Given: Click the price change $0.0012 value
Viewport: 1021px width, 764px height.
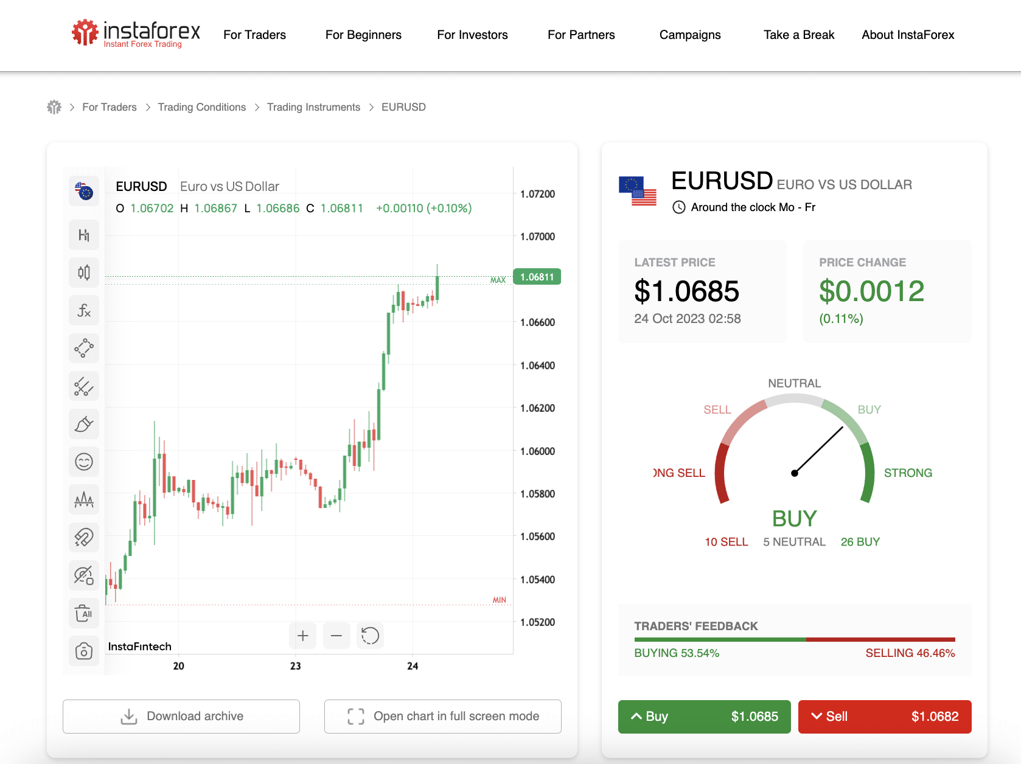Looking at the screenshot, I should (x=872, y=291).
